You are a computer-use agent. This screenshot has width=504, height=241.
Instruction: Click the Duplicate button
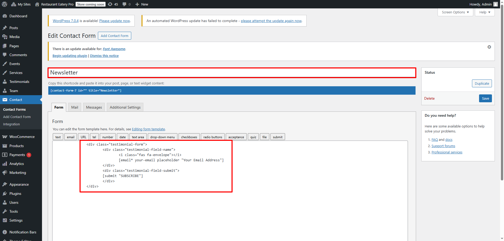click(482, 83)
